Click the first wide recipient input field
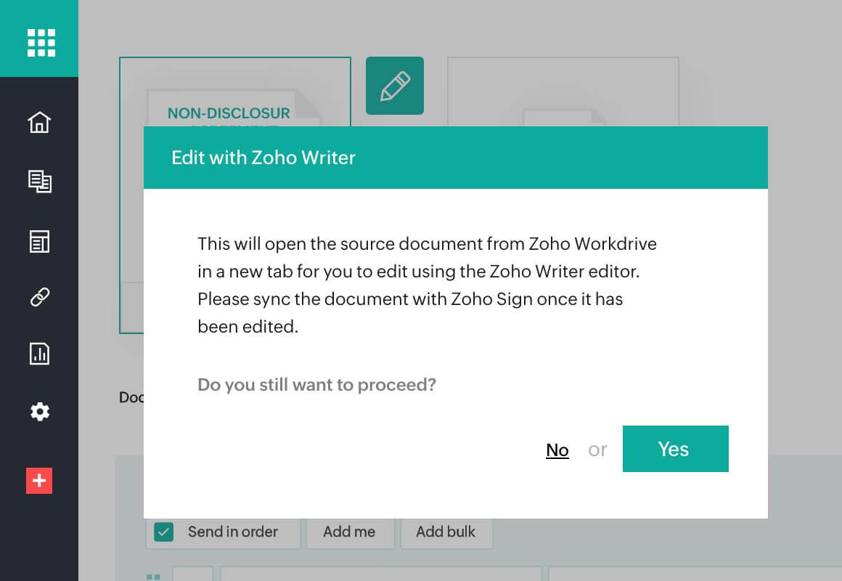Image resolution: width=842 pixels, height=581 pixels. click(x=381, y=574)
